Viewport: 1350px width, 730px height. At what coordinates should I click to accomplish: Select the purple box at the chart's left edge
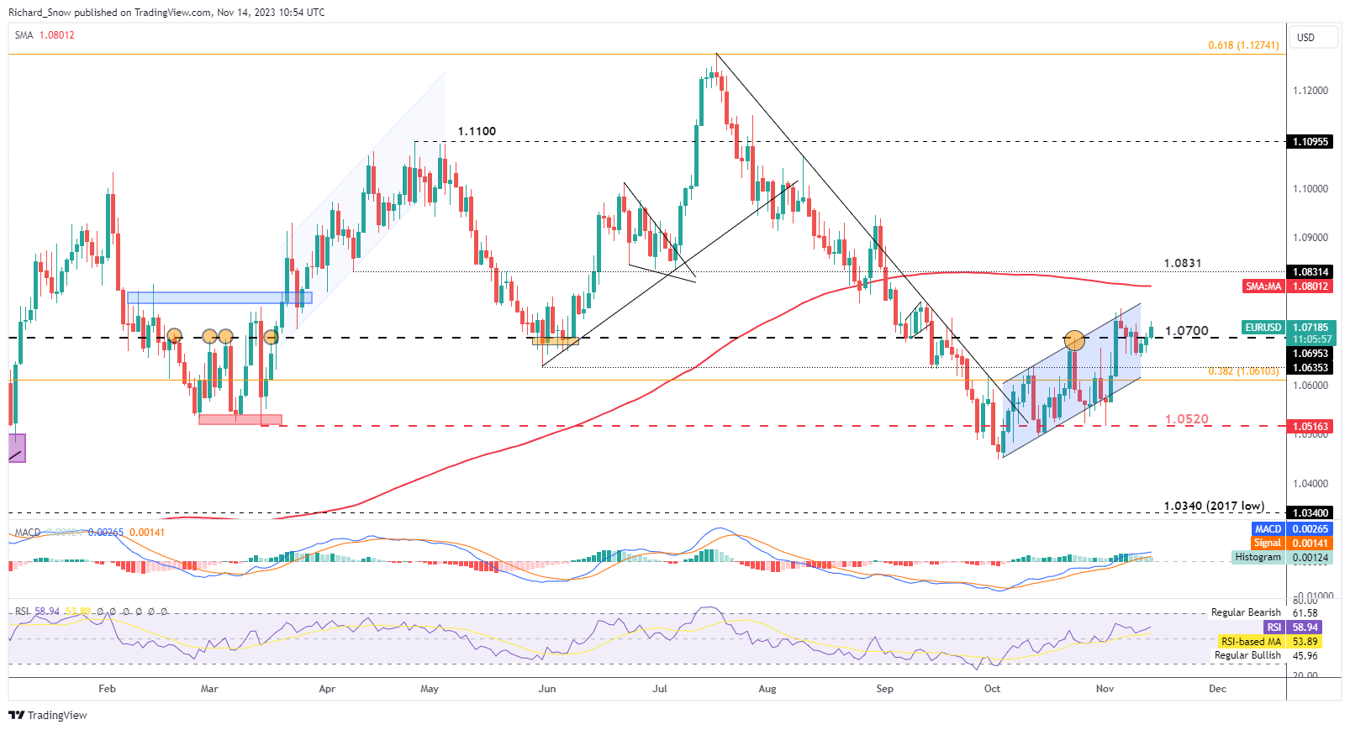17,448
